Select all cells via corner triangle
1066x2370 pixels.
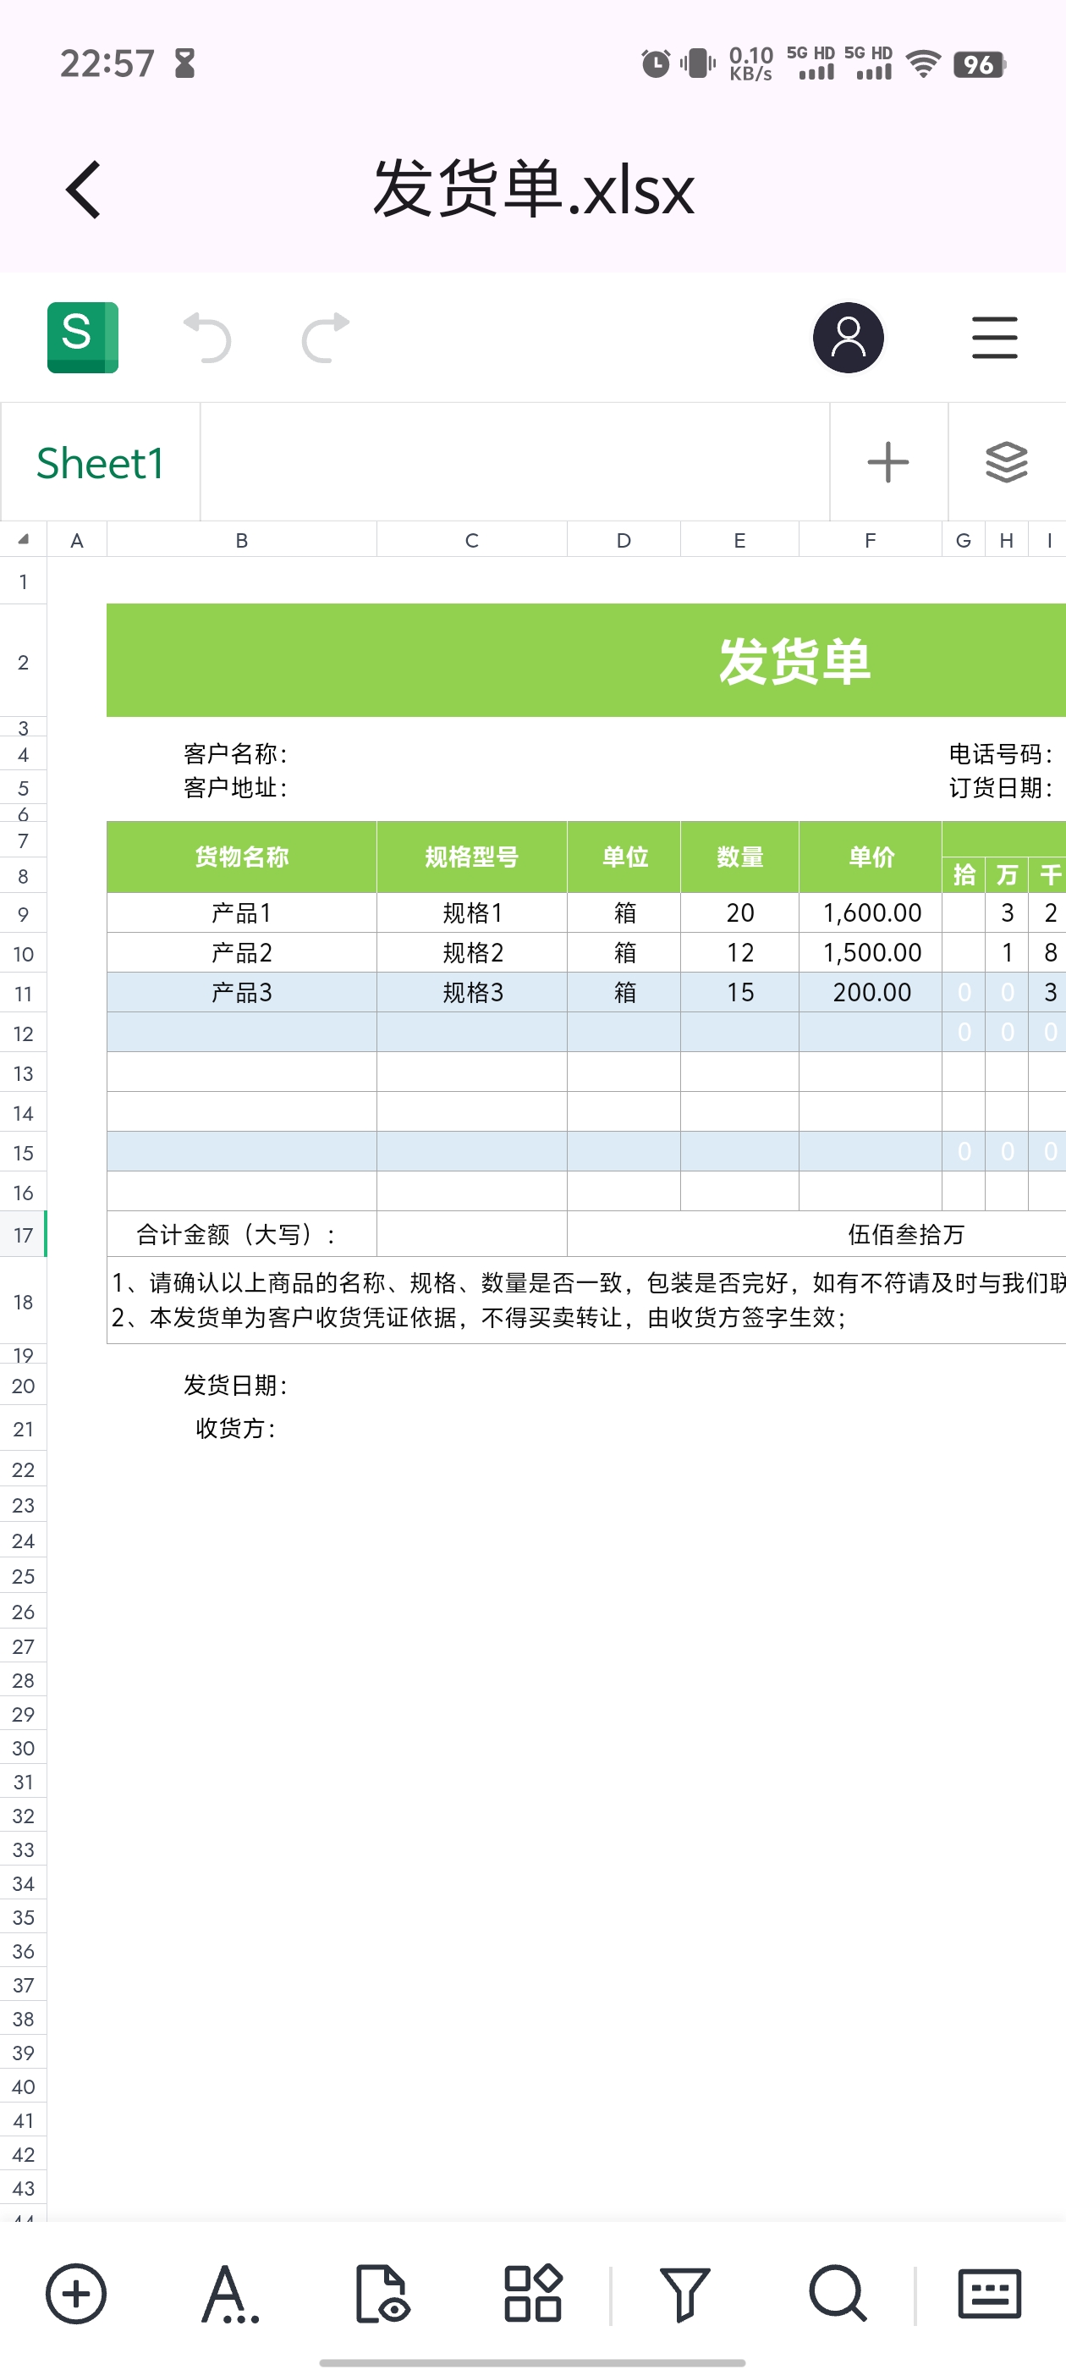point(23,540)
